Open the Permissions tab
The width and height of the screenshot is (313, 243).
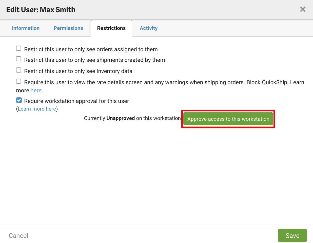68,28
